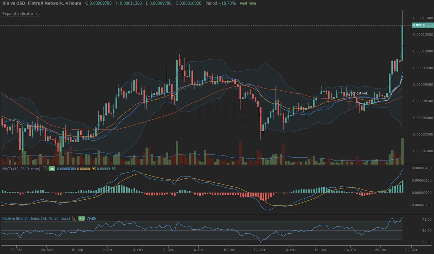Click the MACD (12, 26, 9, close) label
This screenshot has height=254, width=434.
point(22,169)
